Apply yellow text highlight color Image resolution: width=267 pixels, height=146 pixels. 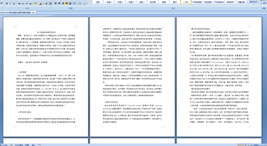tap(35, 4)
